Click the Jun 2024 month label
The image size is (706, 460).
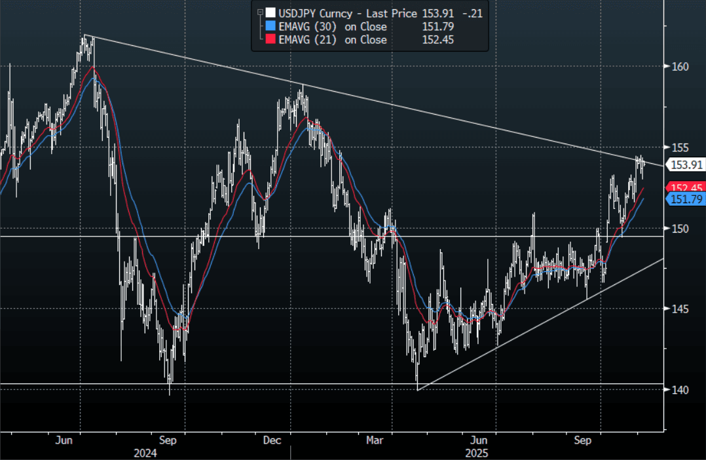(x=64, y=440)
